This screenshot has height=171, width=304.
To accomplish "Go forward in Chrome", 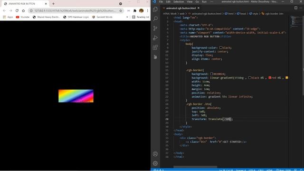I will (10, 10).
